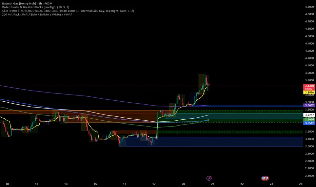Click the green 3.3650 price label

pos(309,119)
